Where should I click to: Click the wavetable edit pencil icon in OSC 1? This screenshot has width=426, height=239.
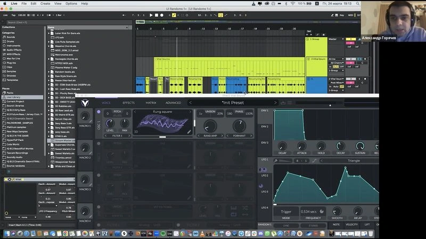click(x=189, y=132)
